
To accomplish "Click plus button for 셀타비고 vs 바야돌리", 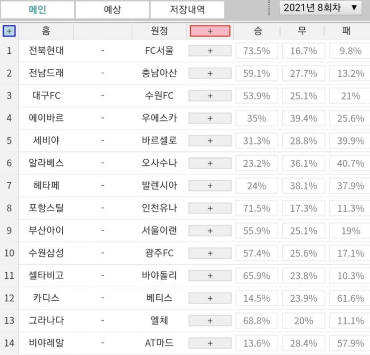I will tap(210, 275).
